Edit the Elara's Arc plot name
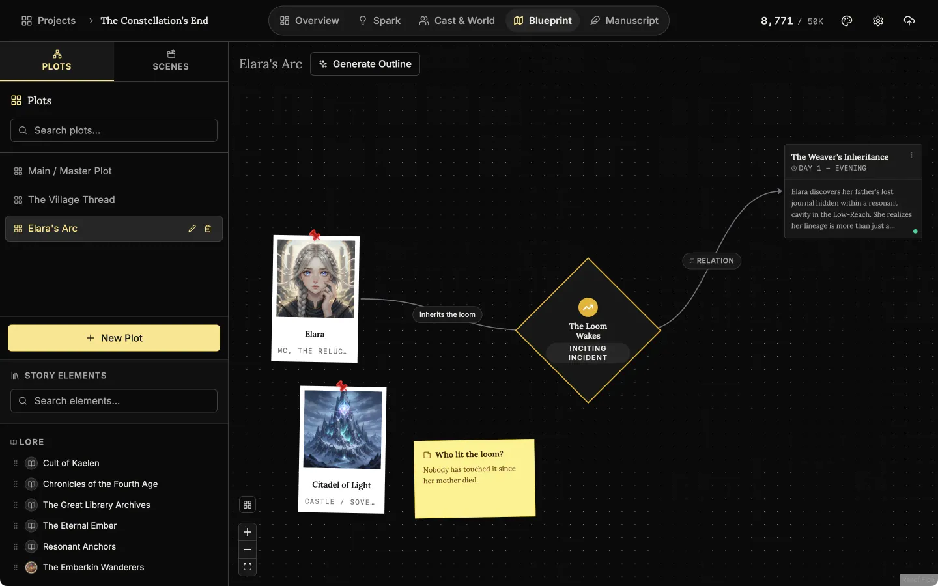 coord(192,229)
